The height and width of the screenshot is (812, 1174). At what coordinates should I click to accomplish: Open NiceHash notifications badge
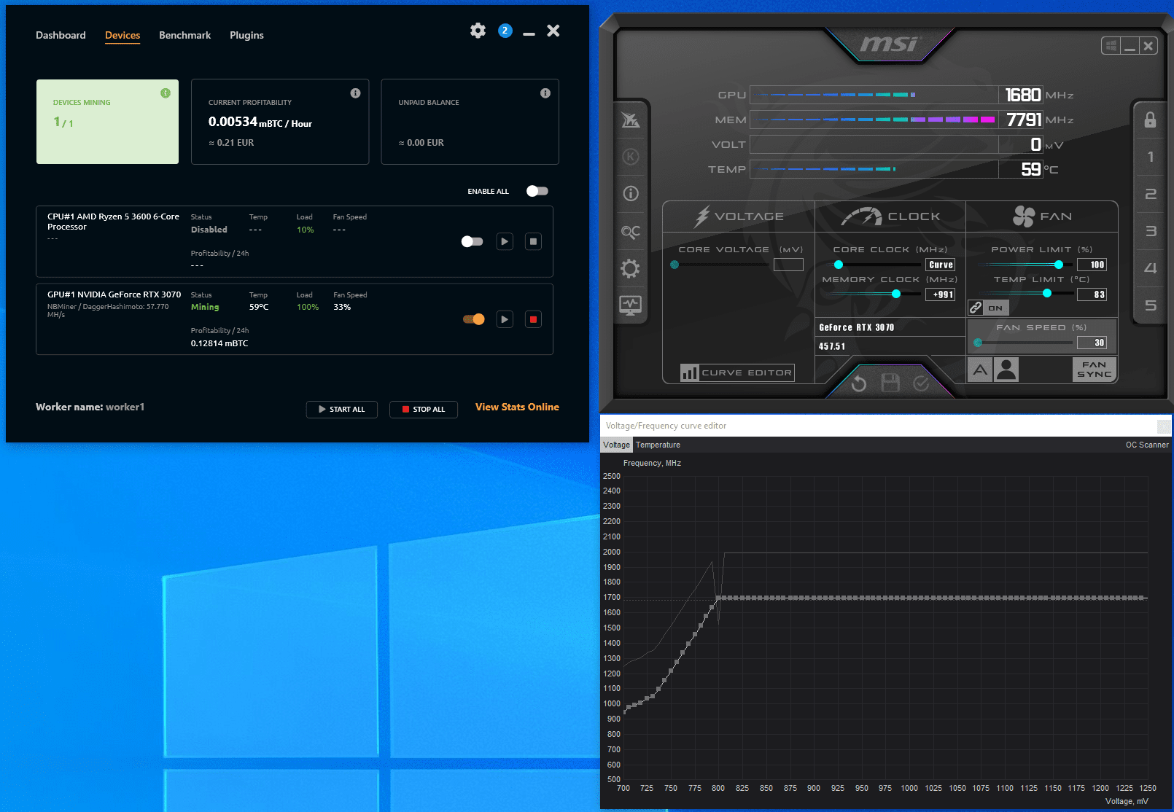pos(505,31)
